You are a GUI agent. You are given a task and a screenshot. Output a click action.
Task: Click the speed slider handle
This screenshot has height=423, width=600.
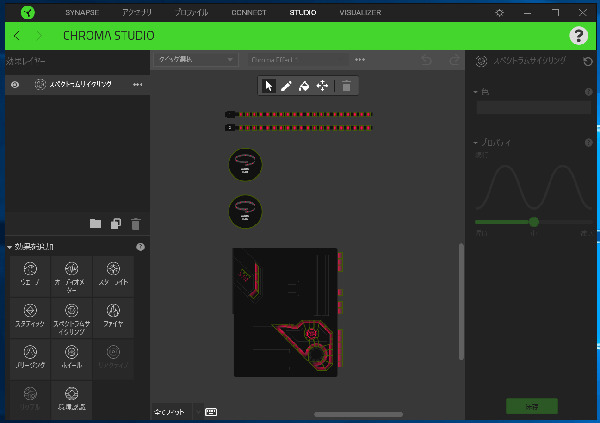click(x=534, y=222)
